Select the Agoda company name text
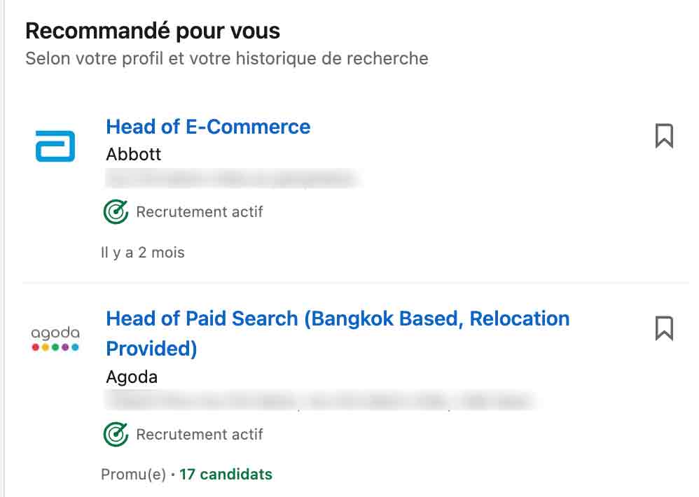 pos(132,377)
